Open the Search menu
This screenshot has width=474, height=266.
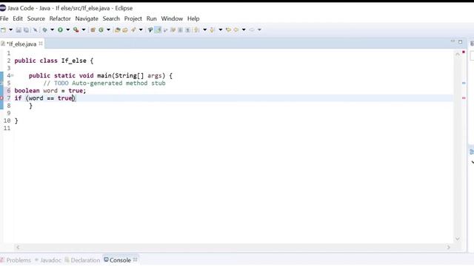click(x=111, y=18)
